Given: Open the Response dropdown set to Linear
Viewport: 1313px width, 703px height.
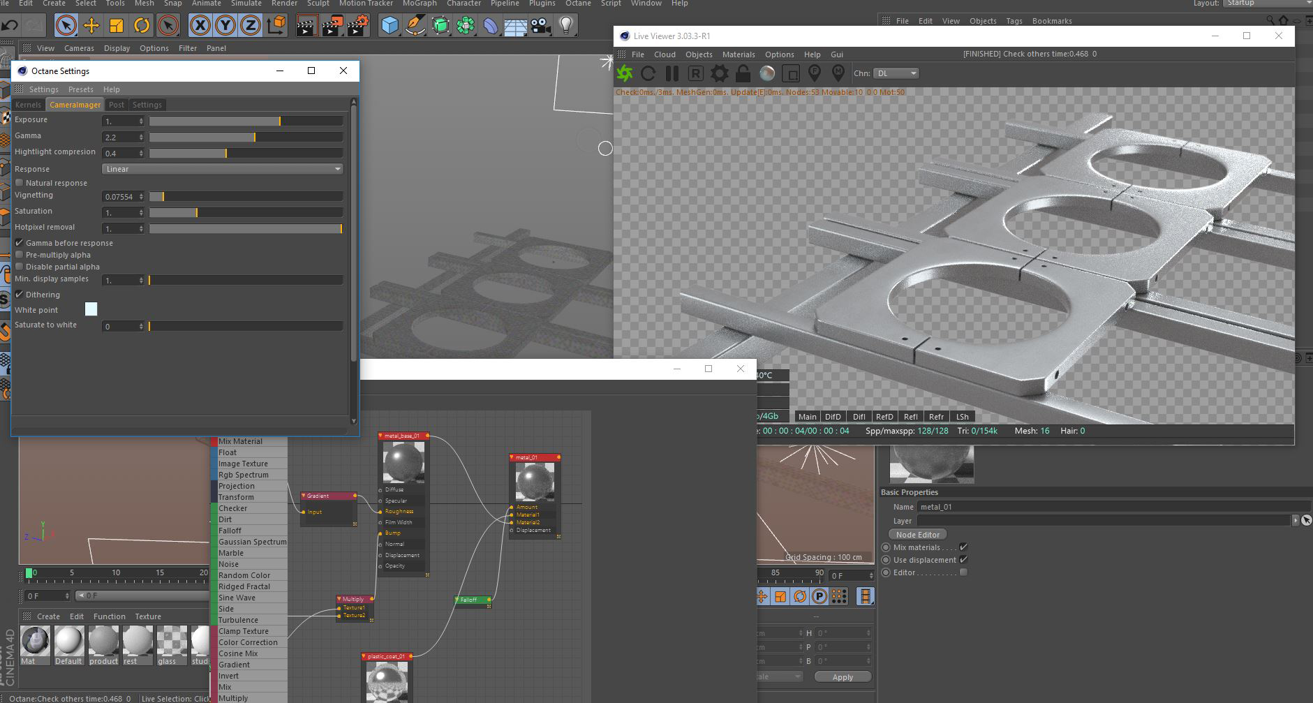Looking at the screenshot, I should tap(223, 169).
